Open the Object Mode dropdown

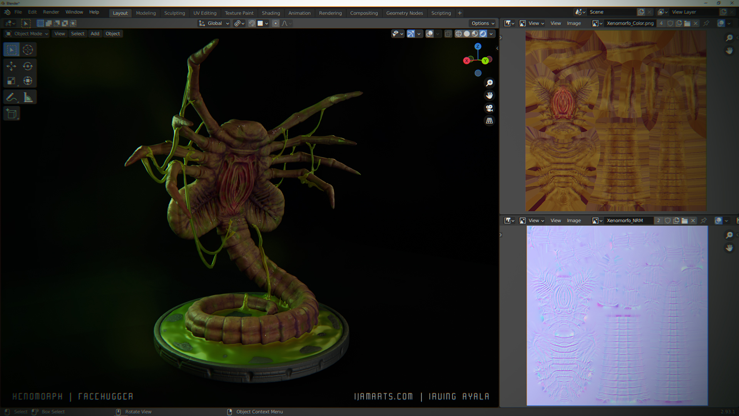(27, 34)
